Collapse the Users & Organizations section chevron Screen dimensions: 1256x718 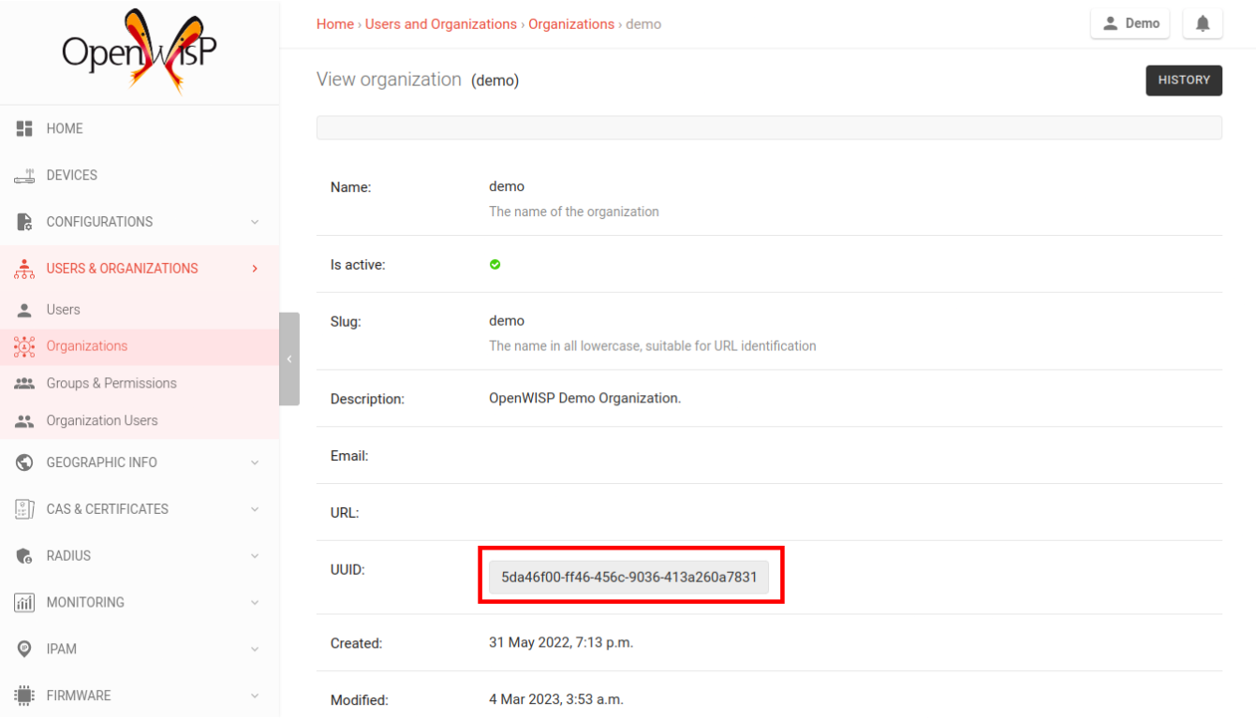(255, 269)
